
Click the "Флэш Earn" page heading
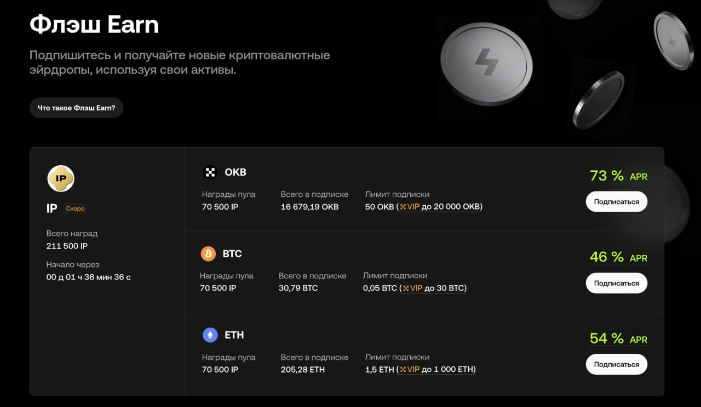[94, 25]
